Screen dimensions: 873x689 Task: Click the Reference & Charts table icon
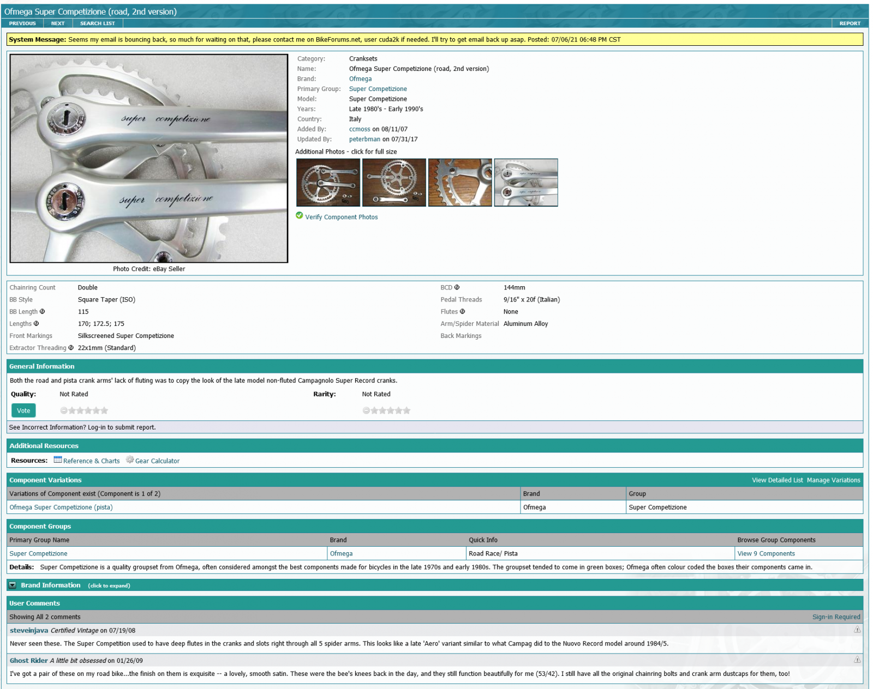58,460
